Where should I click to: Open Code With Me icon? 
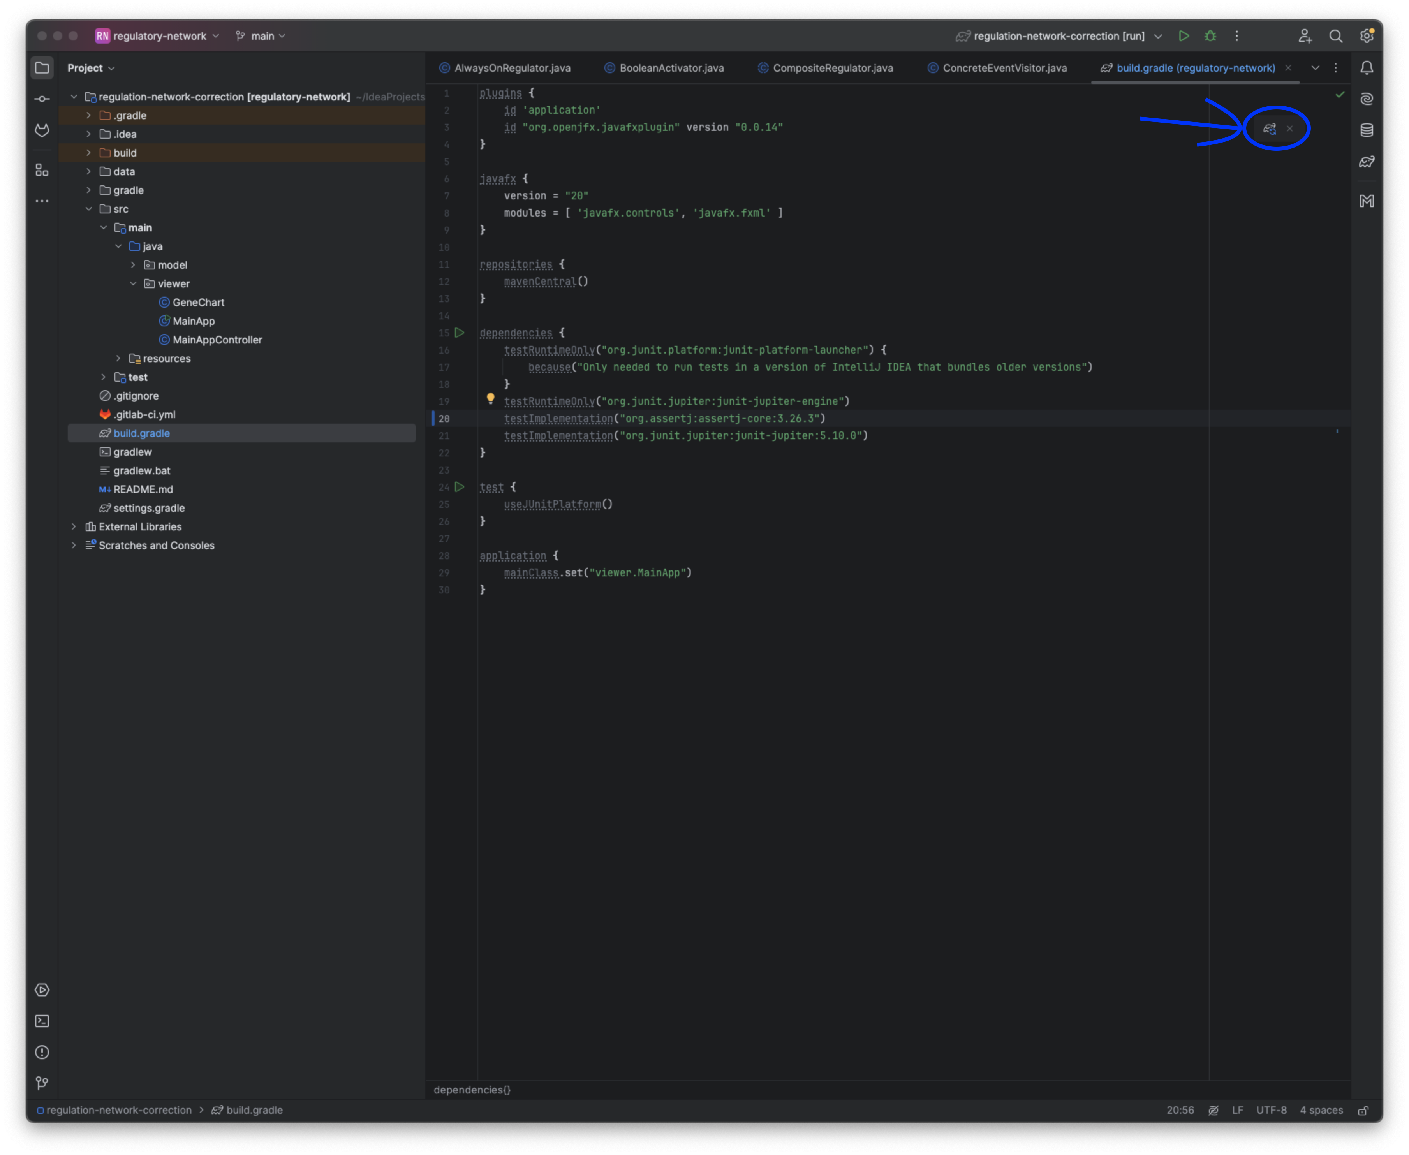coord(1305,36)
